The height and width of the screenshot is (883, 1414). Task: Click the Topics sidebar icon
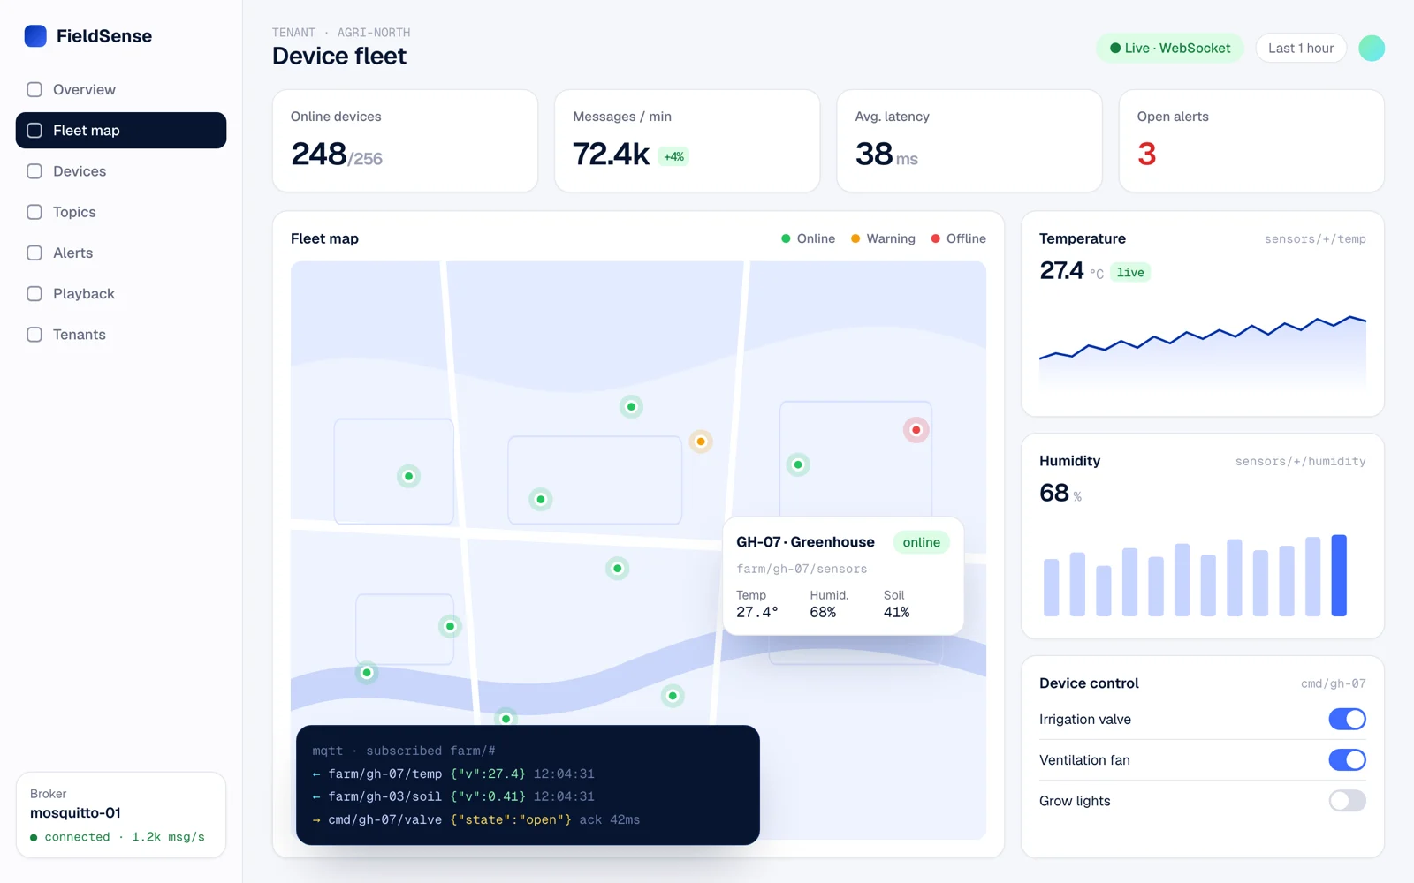coord(34,212)
